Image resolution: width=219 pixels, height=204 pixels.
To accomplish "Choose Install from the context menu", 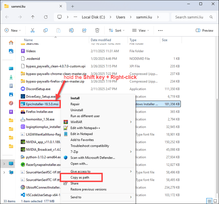I will pyautogui.click(x=75, y=98).
